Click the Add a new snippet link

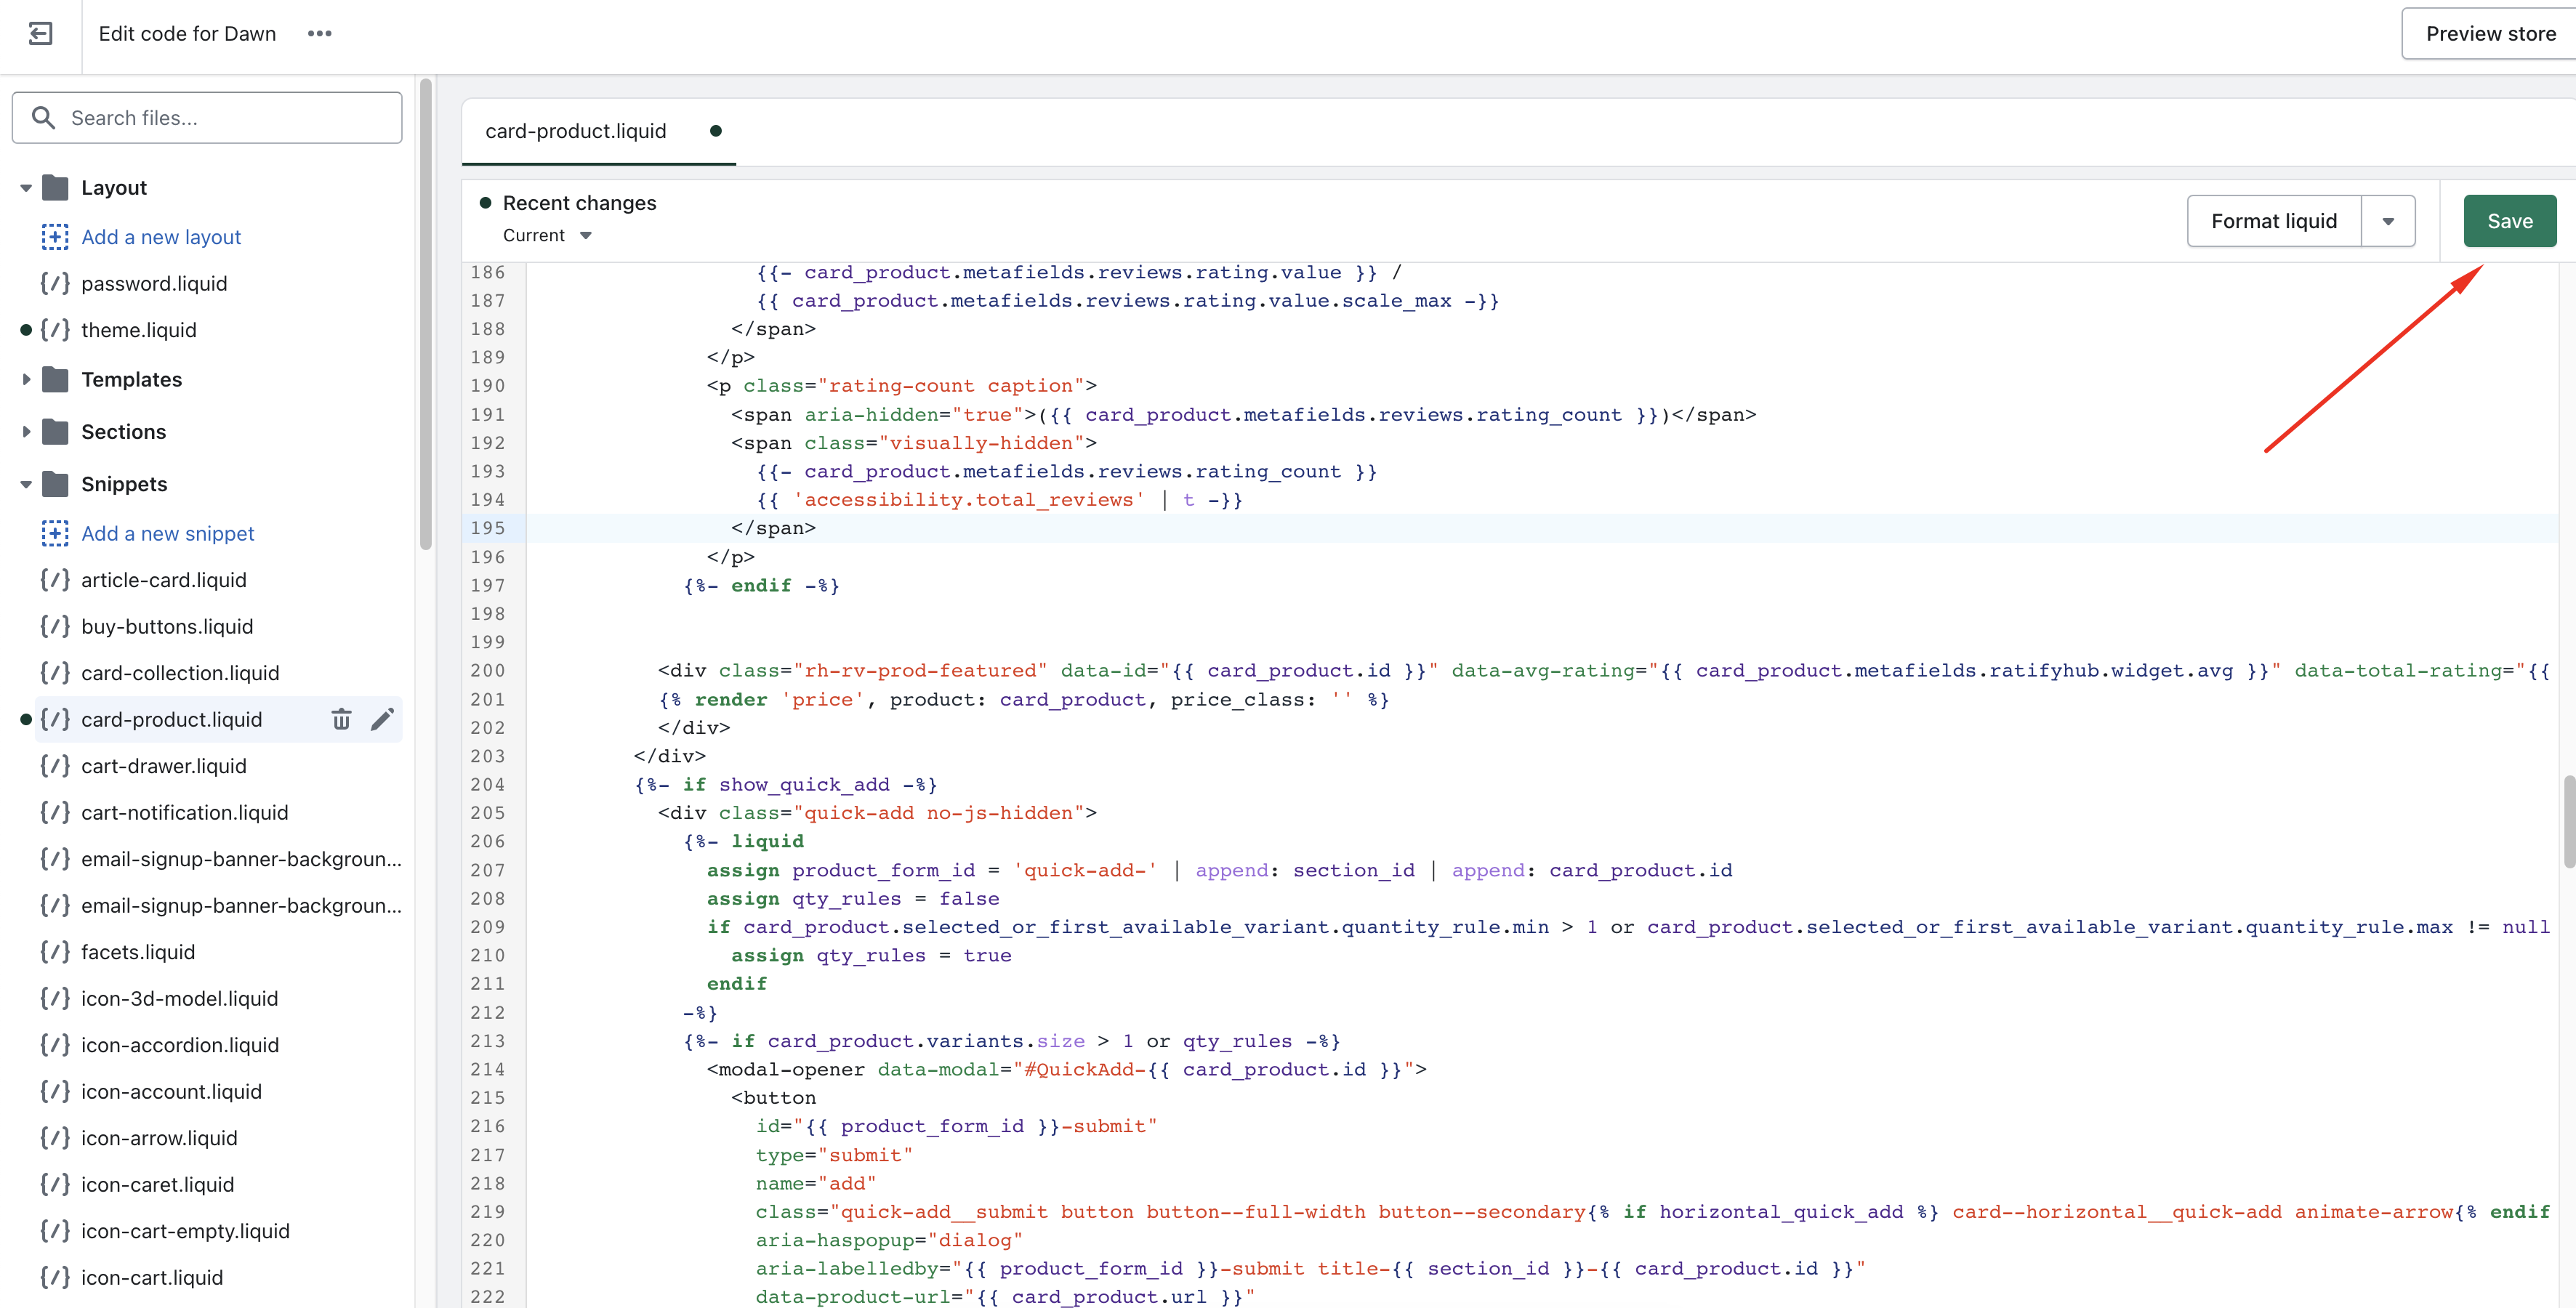(167, 534)
